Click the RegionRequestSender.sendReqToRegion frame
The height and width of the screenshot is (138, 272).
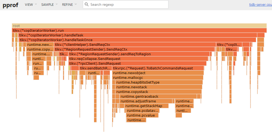(x=139, y=54)
